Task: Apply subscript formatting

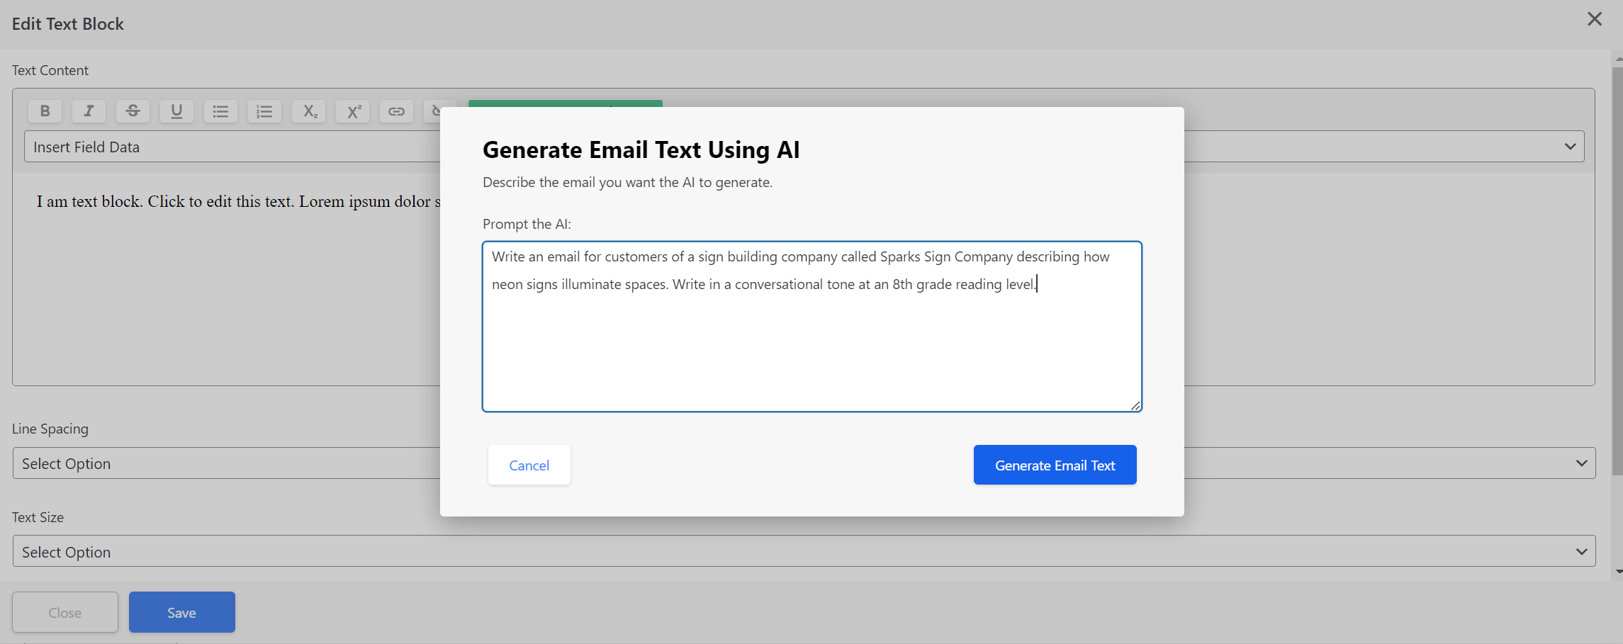Action: (x=308, y=111)
